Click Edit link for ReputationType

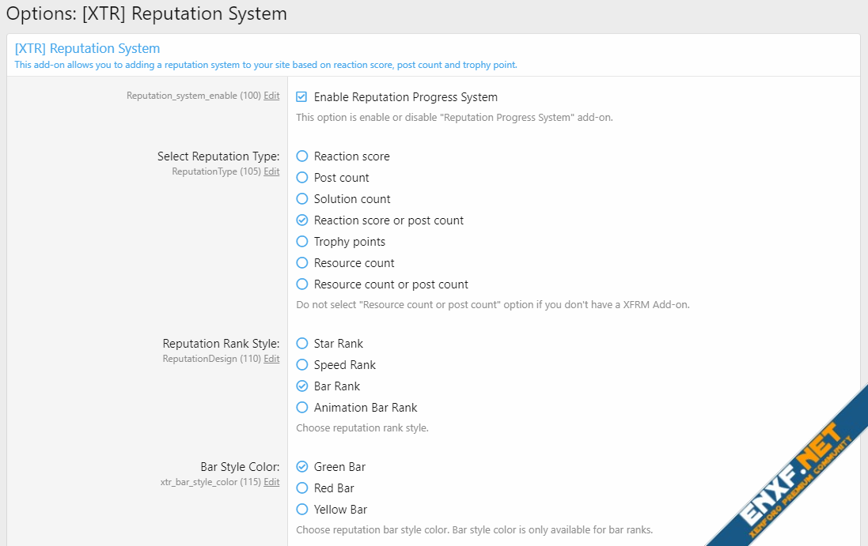[271, 171]
